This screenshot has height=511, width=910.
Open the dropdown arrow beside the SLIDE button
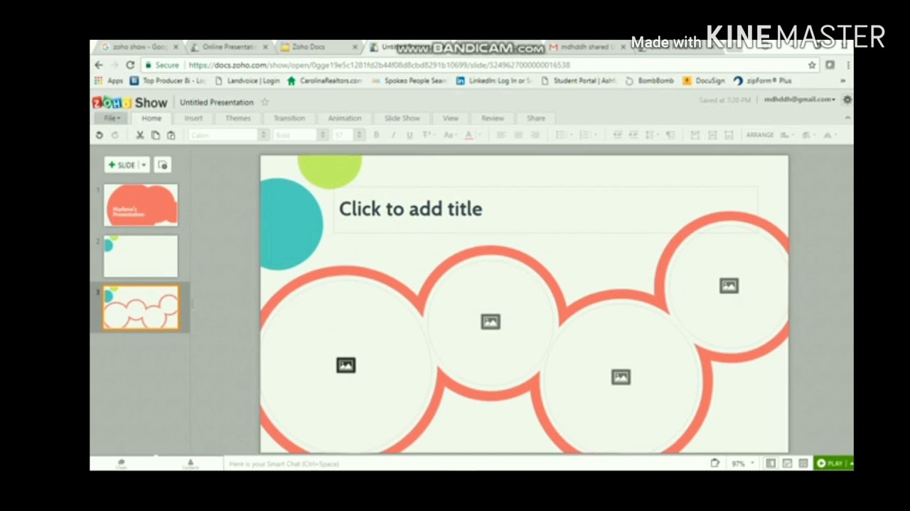[144, 165]
